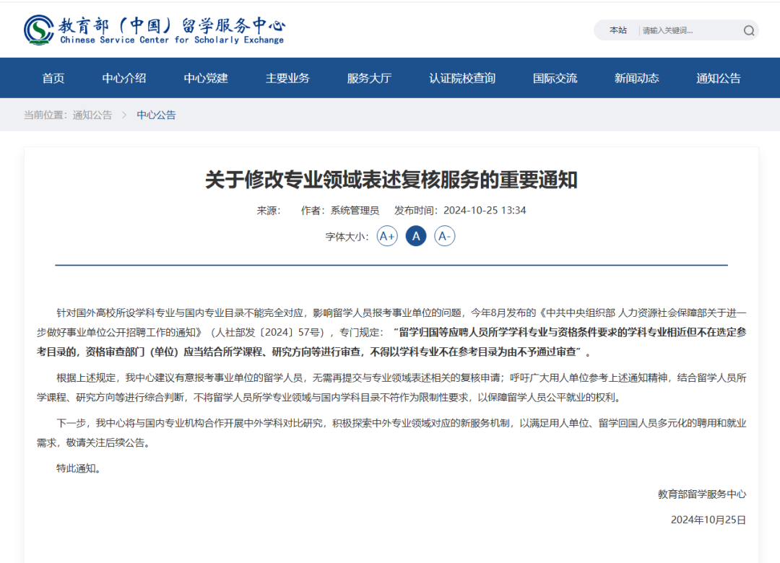Click the CSCSE logo emblem
The width and height of the screenshot is (780, 563).
(39, 30)
